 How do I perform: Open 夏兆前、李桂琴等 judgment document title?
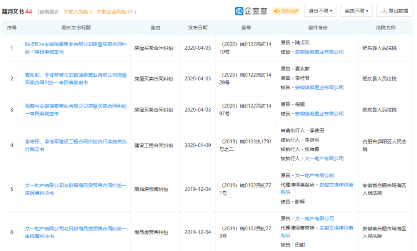76,79
